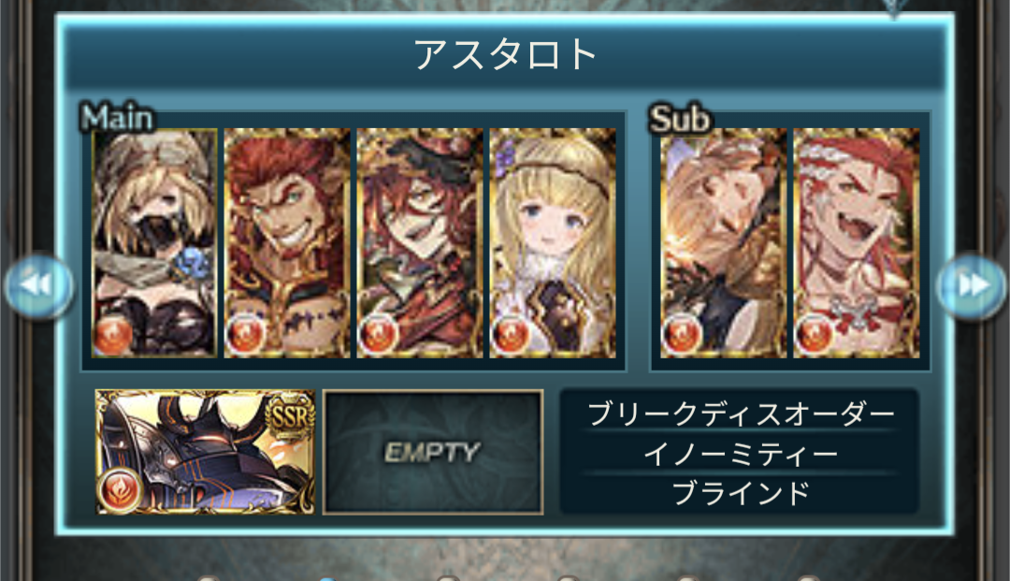The height and width of the screenshot is (581, 1010).
Task: Go to the next party with right arrow
Action: tap(971, 285)
